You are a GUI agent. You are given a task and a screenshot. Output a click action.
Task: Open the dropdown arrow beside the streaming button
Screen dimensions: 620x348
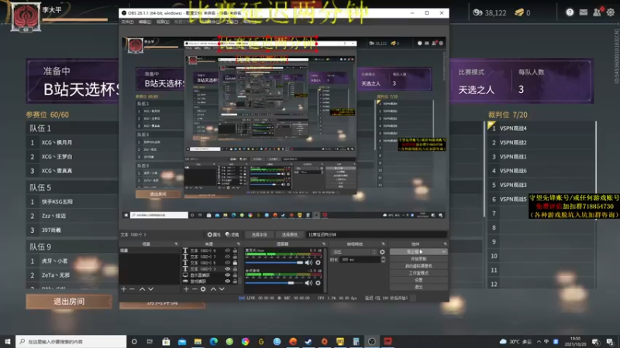tap(443, 252)
